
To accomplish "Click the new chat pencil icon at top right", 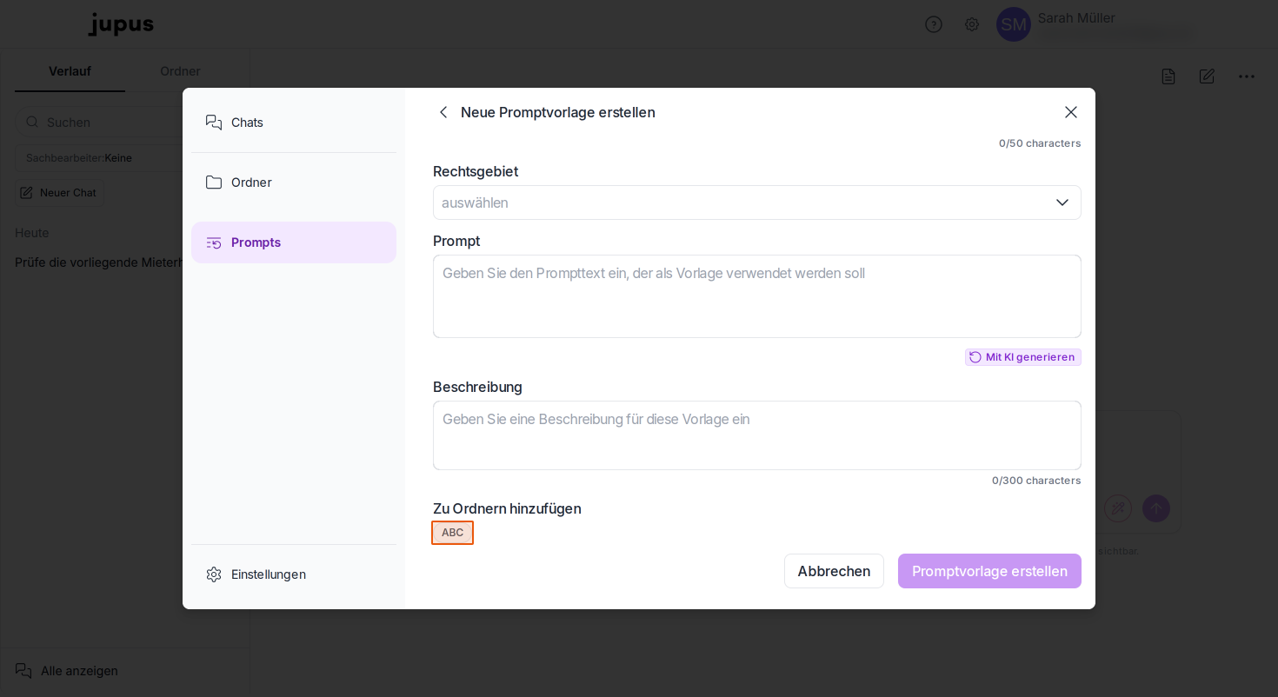I will (1207, 76).
